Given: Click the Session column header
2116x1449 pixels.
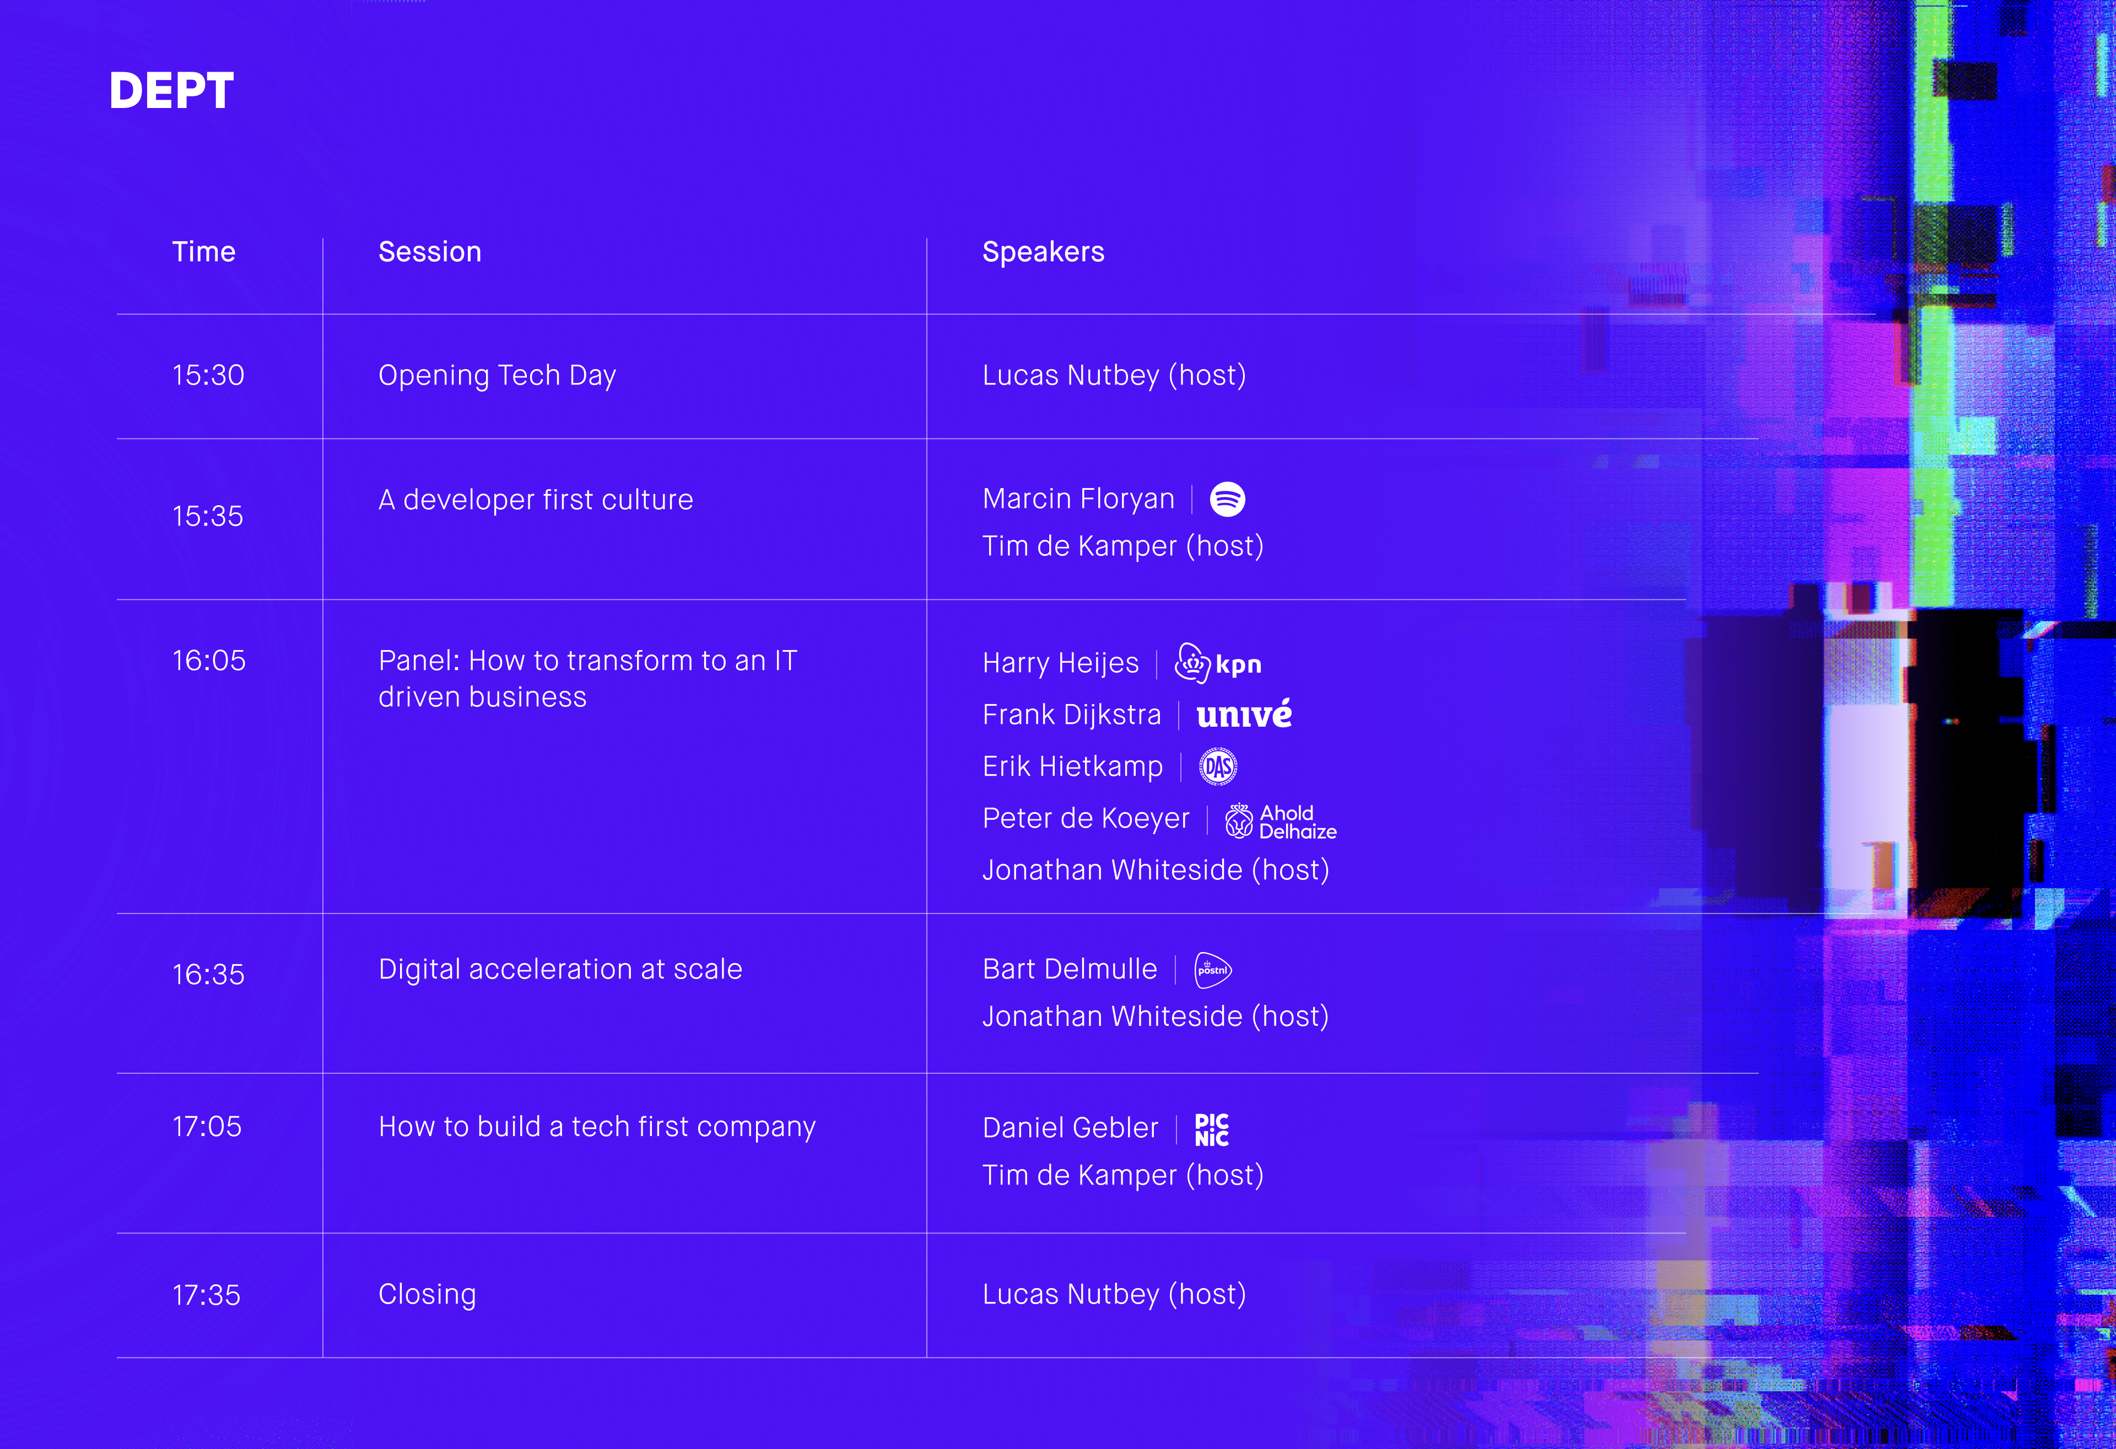Looking at the screenshot, I should pyautogui.click(x=430, y=252).
